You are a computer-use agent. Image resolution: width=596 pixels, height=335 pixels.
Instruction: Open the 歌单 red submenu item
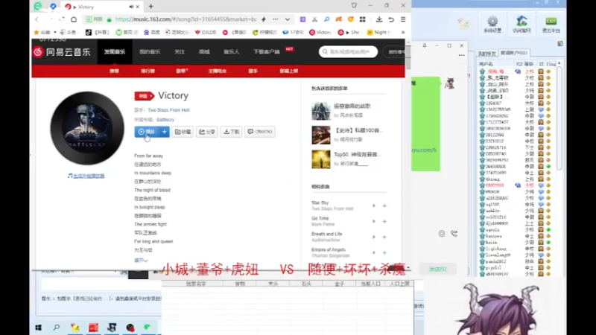(x=182, y=71)
